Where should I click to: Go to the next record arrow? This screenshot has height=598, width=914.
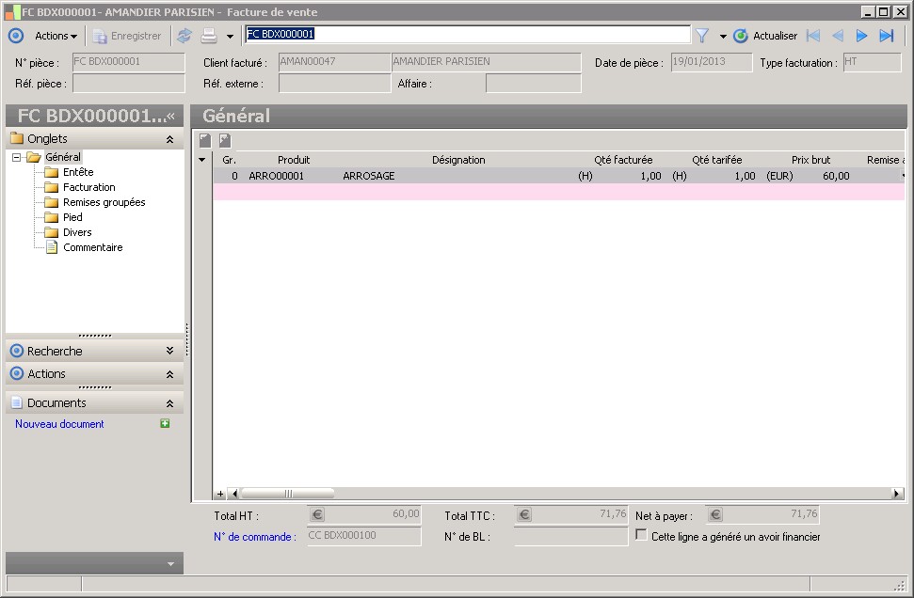(861, 36)
